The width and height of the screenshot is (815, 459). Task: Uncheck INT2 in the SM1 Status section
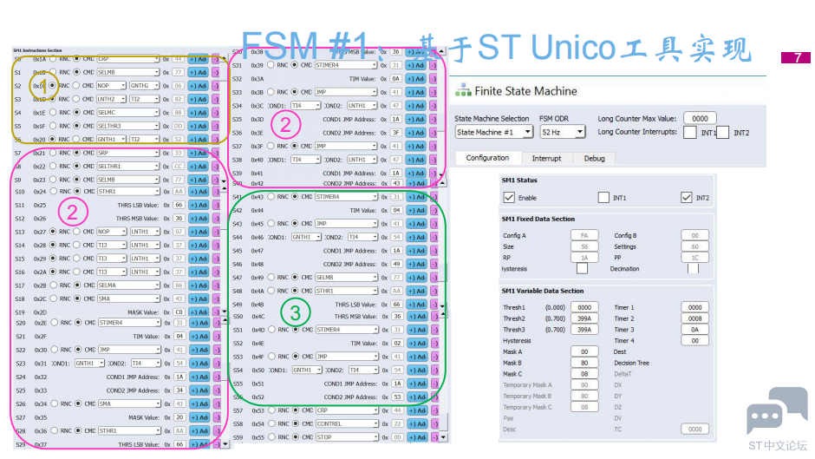(x=686, y=197)
